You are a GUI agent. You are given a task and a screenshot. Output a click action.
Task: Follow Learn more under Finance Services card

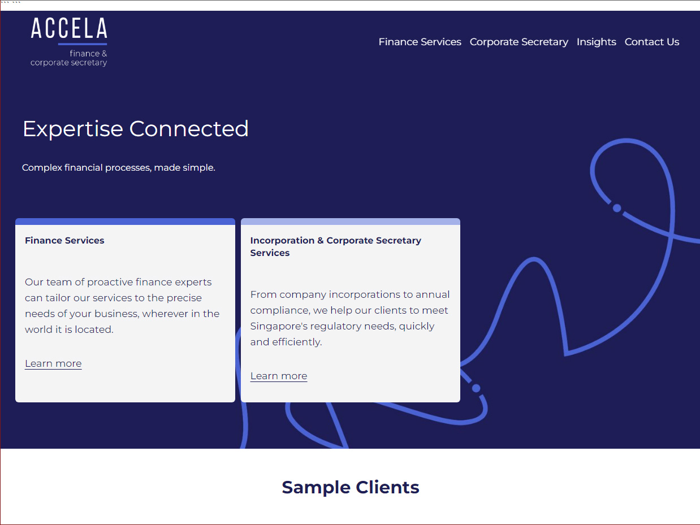pyautogui.click(x=53, y=363)
